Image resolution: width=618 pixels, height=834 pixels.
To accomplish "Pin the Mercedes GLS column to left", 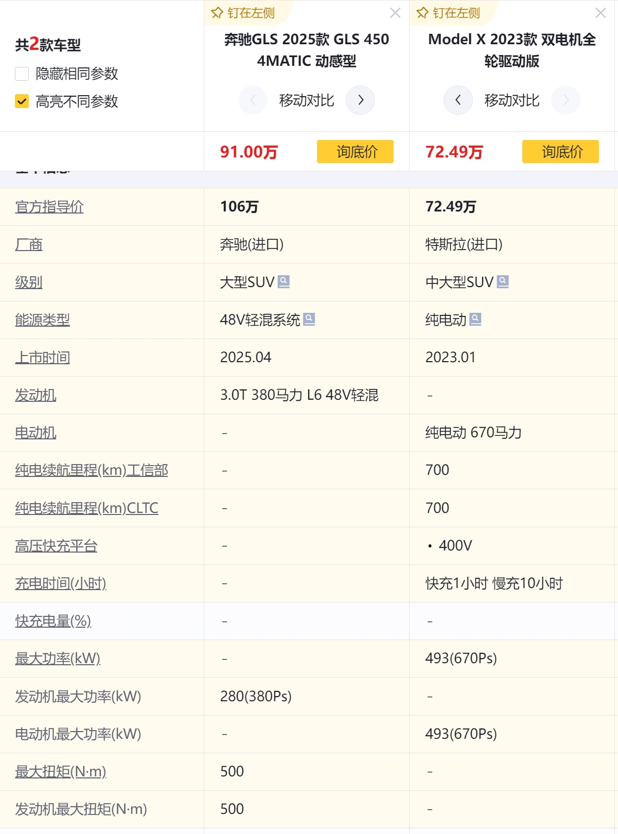I will tap(243, 13).
